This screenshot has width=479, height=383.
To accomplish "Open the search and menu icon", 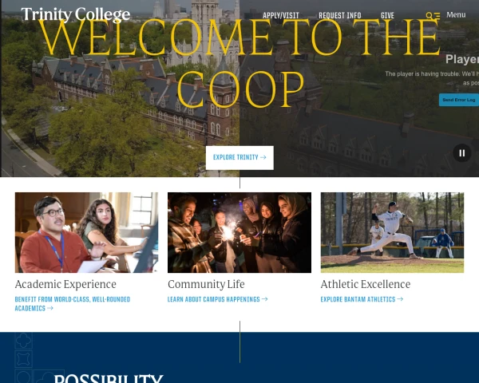I will [433, 16].
